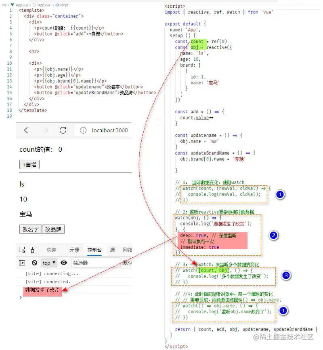Click line number 10 in editor

click(9, 63)
